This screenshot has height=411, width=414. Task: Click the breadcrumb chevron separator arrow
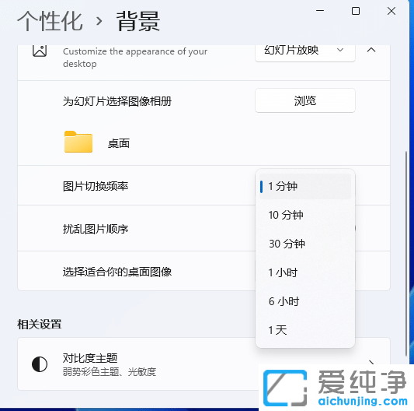coord(99,21)
